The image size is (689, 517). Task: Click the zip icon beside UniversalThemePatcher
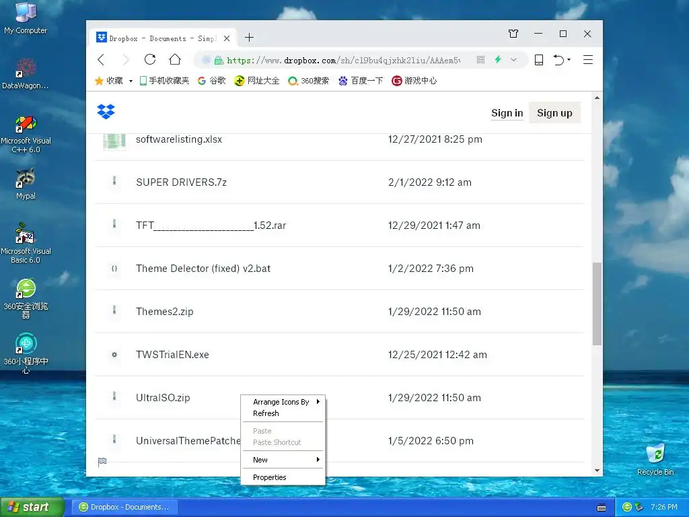pyautogui.click(x=114, y=439)
